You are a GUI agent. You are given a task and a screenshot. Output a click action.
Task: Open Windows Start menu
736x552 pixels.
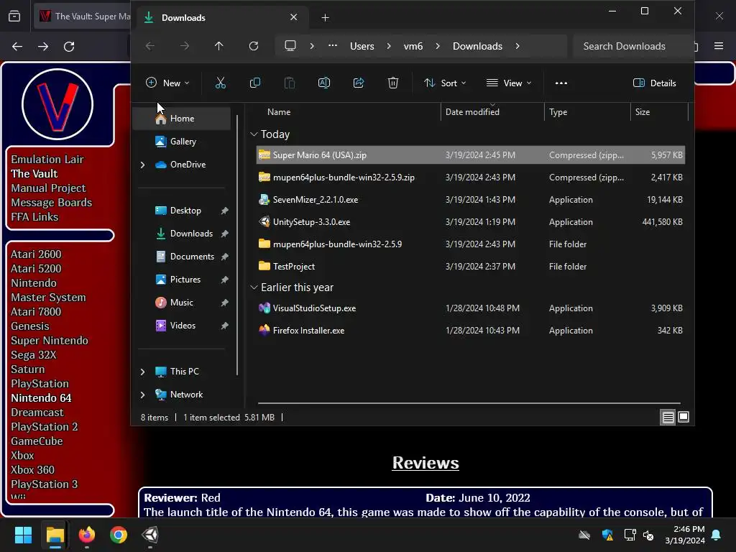[23, 535]
